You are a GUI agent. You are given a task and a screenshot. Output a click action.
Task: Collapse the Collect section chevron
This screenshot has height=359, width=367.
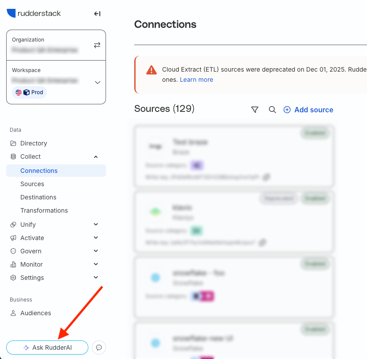click(x=96, y=157)
